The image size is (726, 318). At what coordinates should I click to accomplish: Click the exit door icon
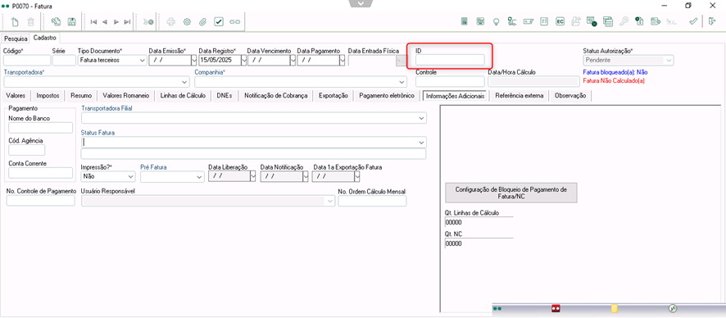[x=711, y=21]
